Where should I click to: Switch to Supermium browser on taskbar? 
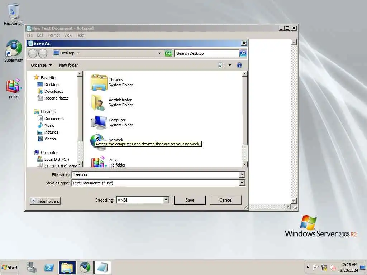(85, 267)
